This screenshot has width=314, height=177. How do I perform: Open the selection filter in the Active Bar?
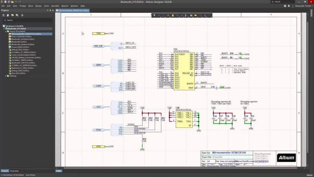tap(154, 15)
